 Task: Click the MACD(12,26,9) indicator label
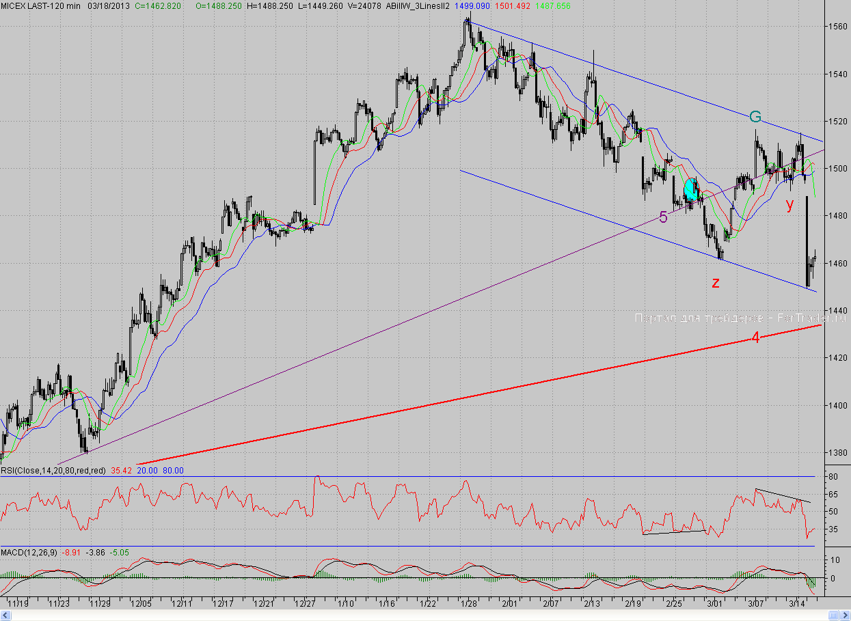click(28, 552)
